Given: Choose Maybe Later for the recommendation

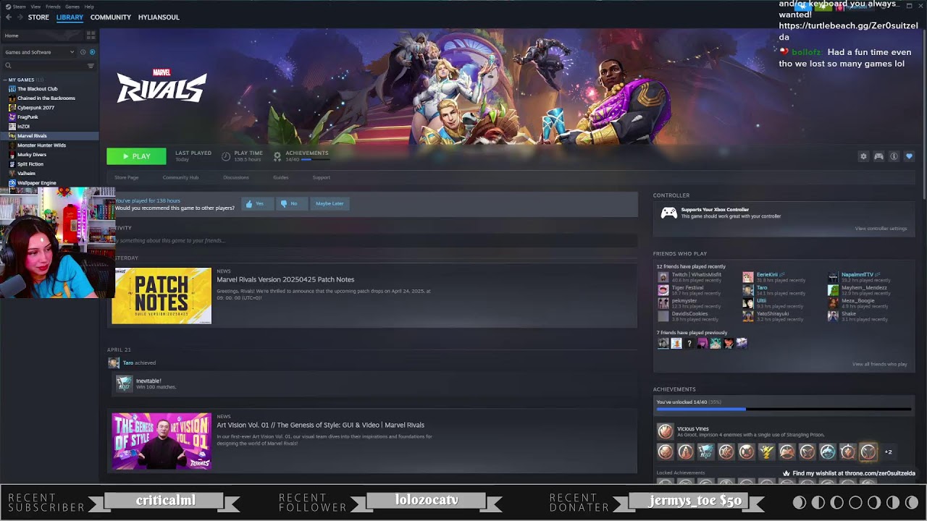Looking at the screenshot, I should [330, 204].
